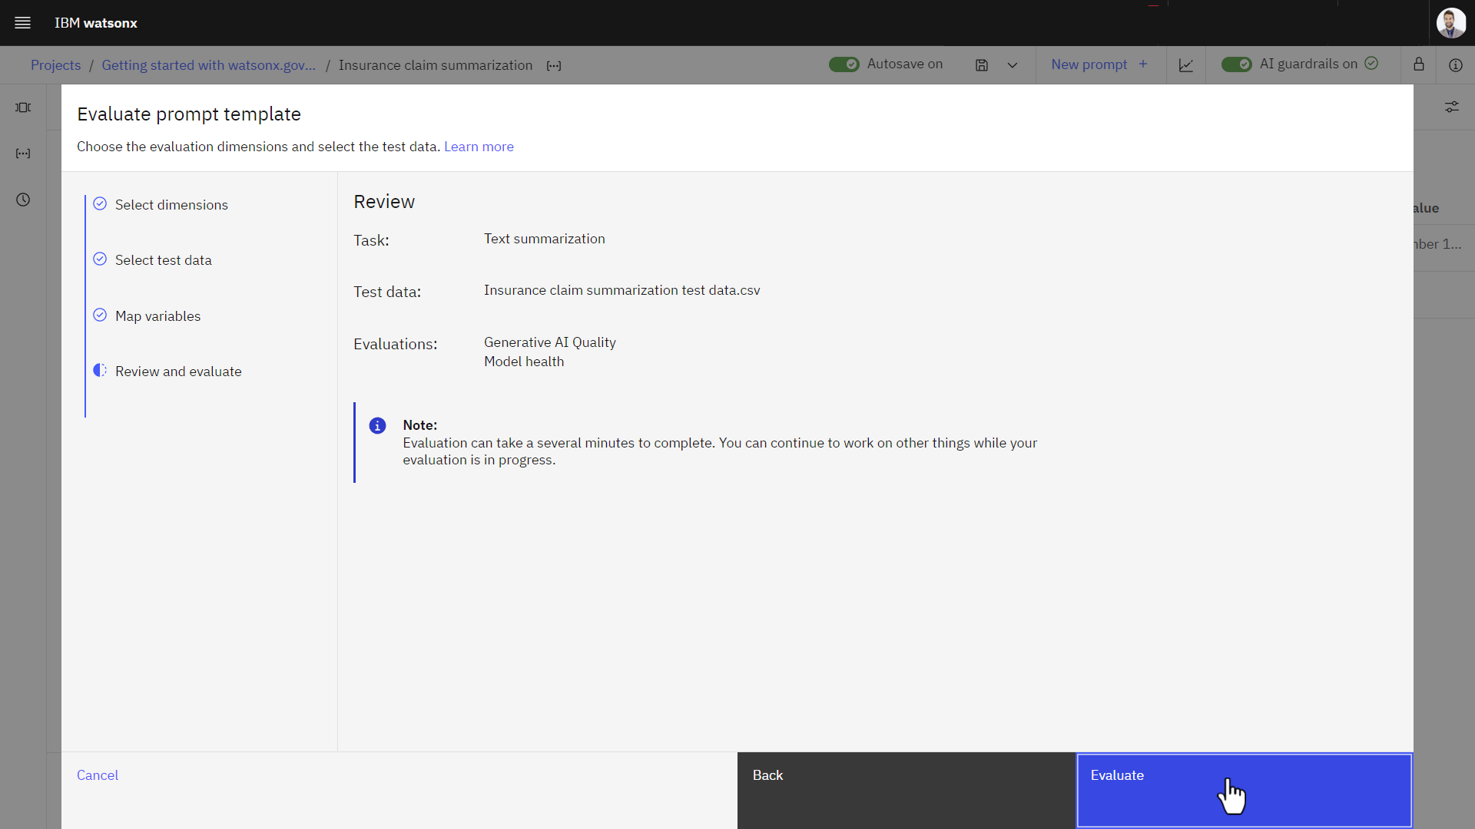
Task: Click the lock/security icon in header
Action: (1418, 64)
